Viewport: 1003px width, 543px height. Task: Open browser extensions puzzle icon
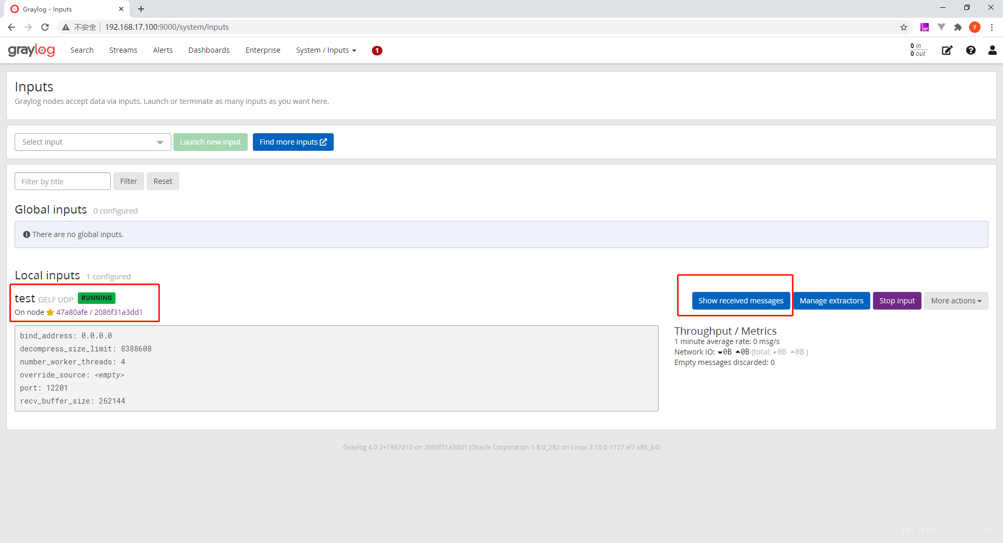[958, 27]
